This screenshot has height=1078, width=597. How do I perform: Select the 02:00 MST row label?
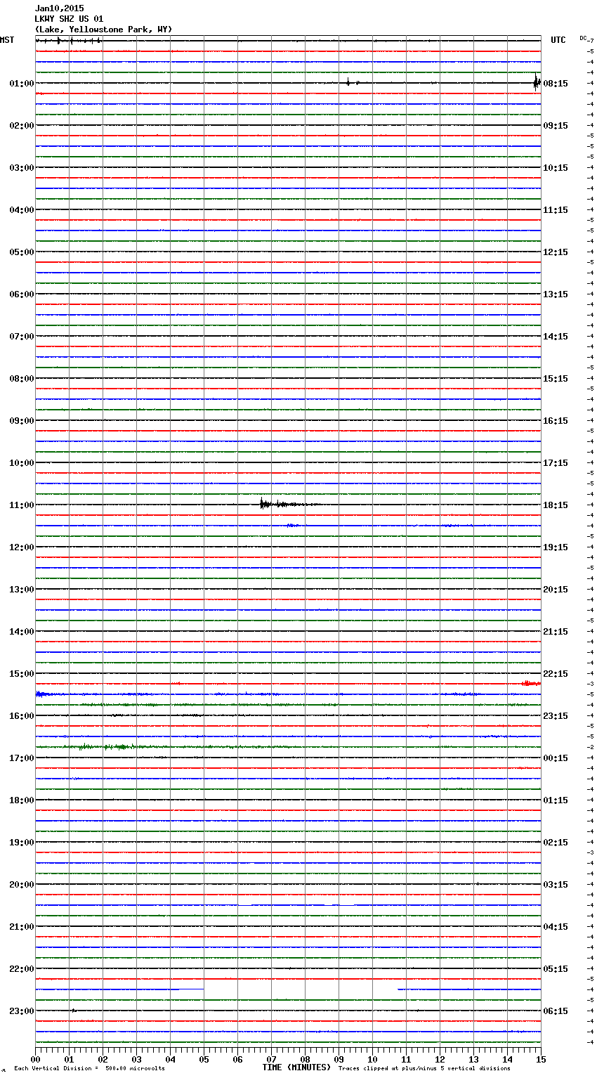(22, 126)
